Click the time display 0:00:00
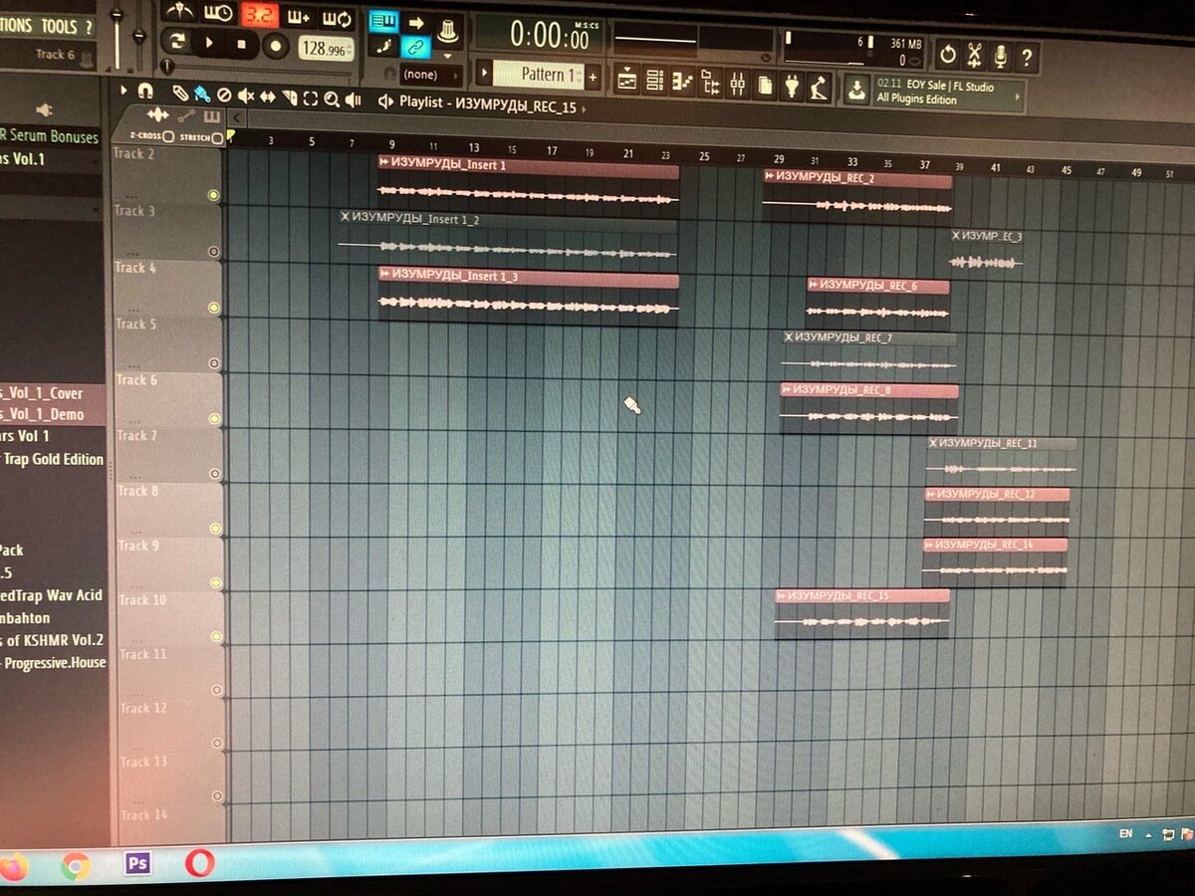The height and width of the screenshot is (896, 1195). 550,35
